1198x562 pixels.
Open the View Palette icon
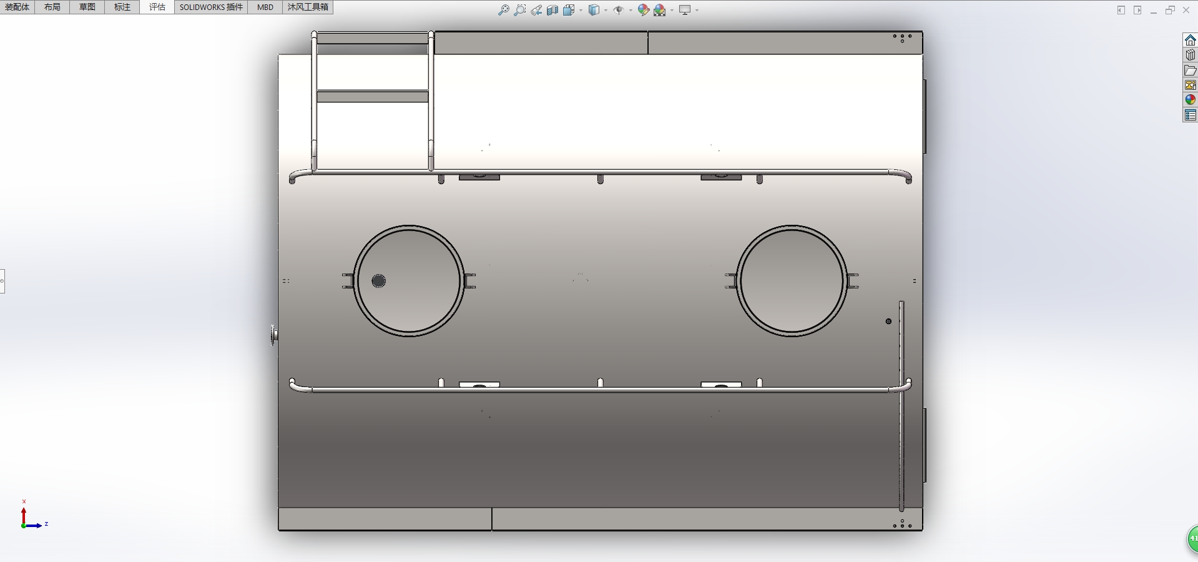point(1190,85)
